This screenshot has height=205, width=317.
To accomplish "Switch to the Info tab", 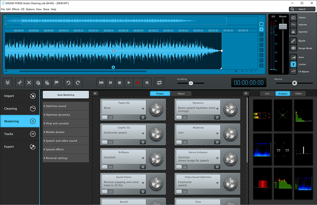I will point(267,94).
